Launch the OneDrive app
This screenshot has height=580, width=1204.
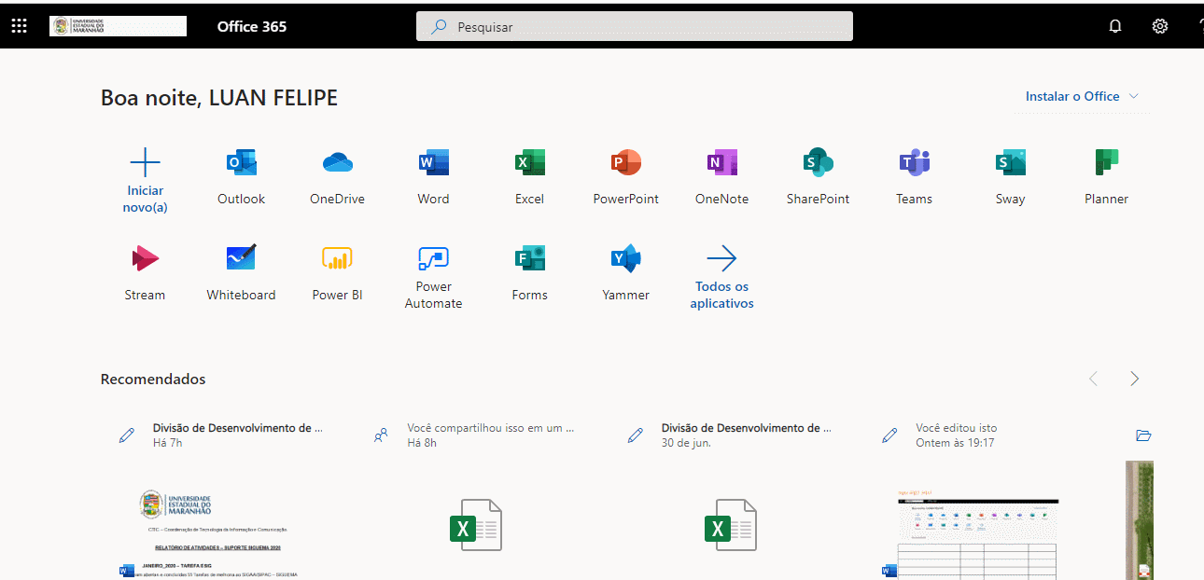coord(337,176)
